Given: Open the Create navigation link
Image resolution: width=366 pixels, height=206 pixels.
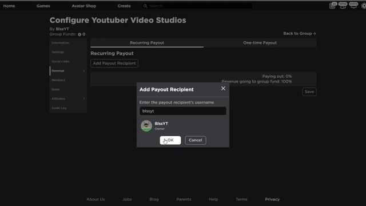Looking at the screenshot, I should [124, 6].
